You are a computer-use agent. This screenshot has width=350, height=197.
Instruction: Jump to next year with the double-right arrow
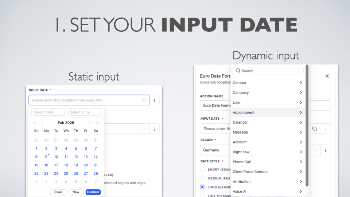pos(97,123)
